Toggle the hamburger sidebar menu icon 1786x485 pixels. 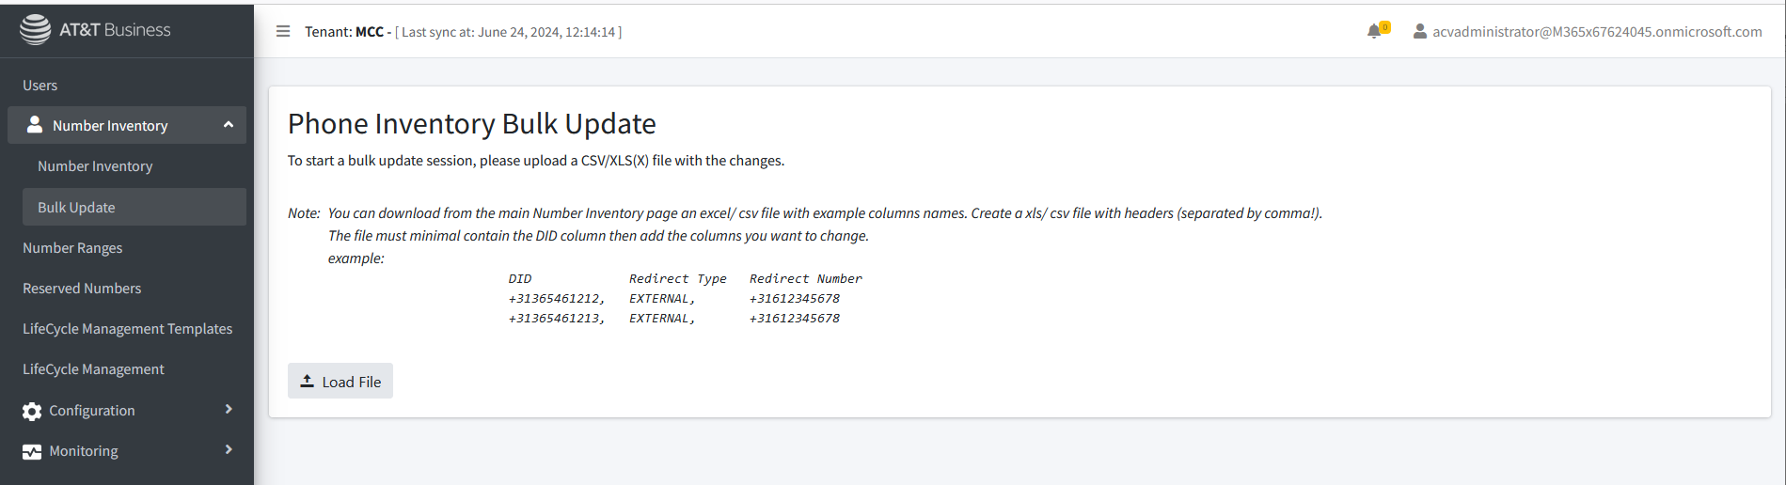283,31
